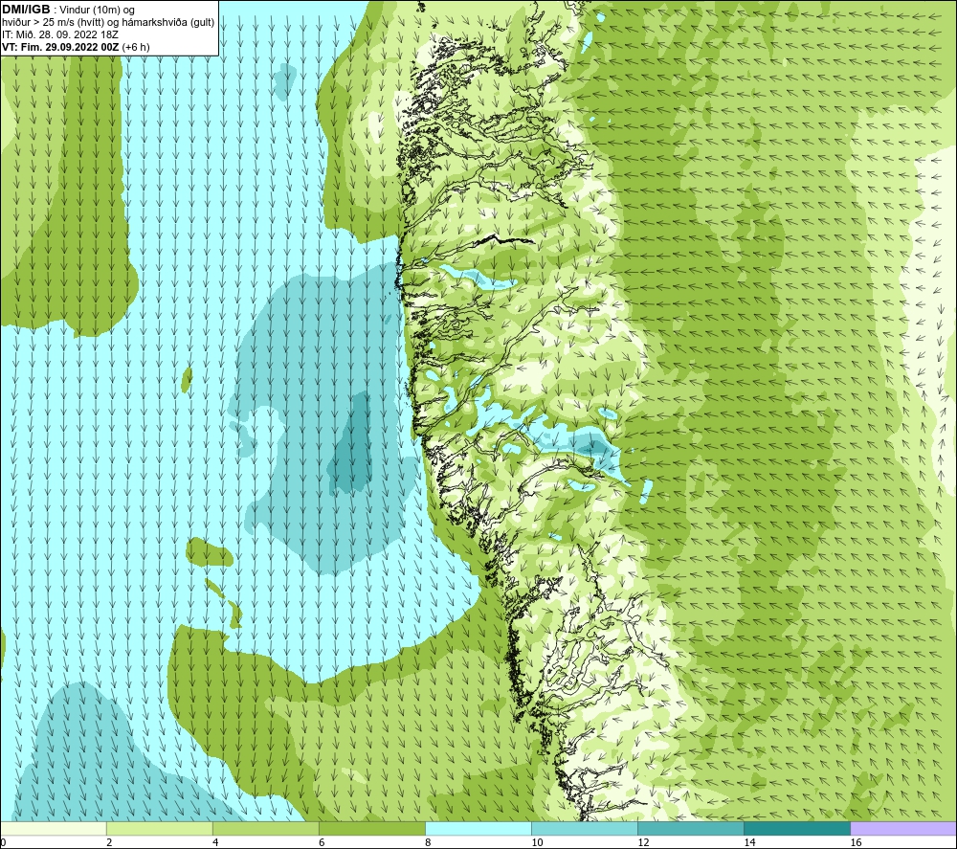Click the dark green 6–8 legend swatch
Image resolution: width=957 pixels, height=849 pixels.
tap(372, 828)
